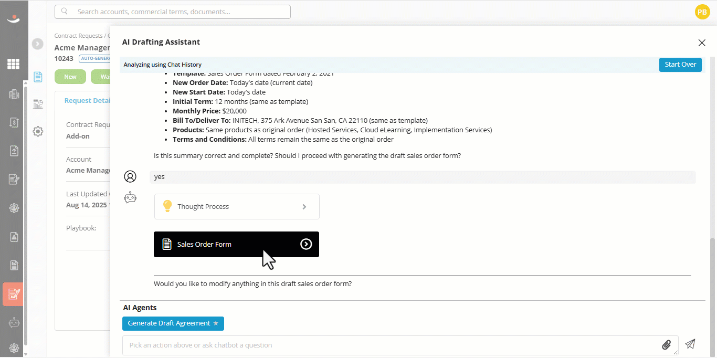Click the paper plane send icon

click(x=690, y=344)
